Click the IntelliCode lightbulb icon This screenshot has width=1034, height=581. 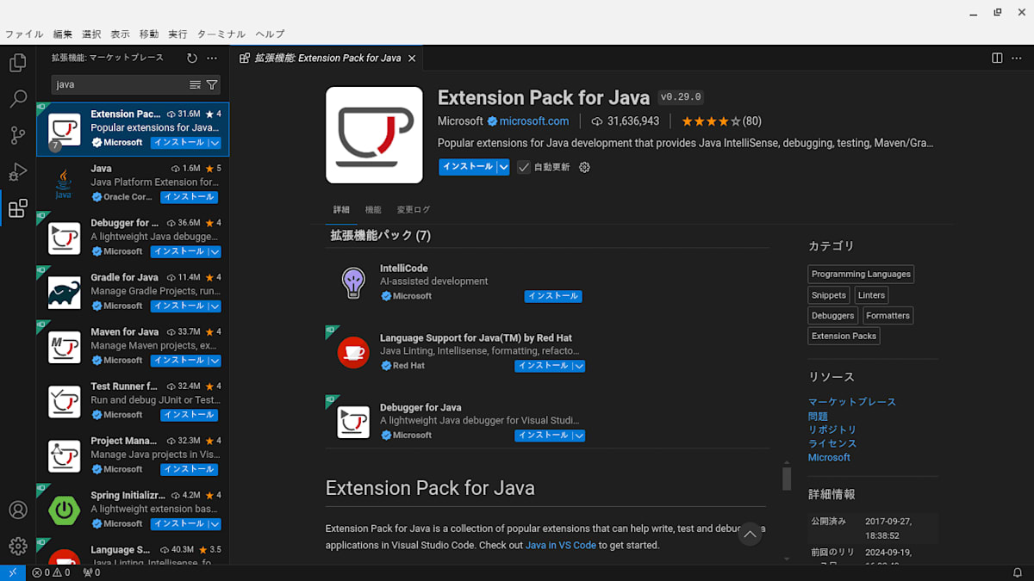[353, 282]
